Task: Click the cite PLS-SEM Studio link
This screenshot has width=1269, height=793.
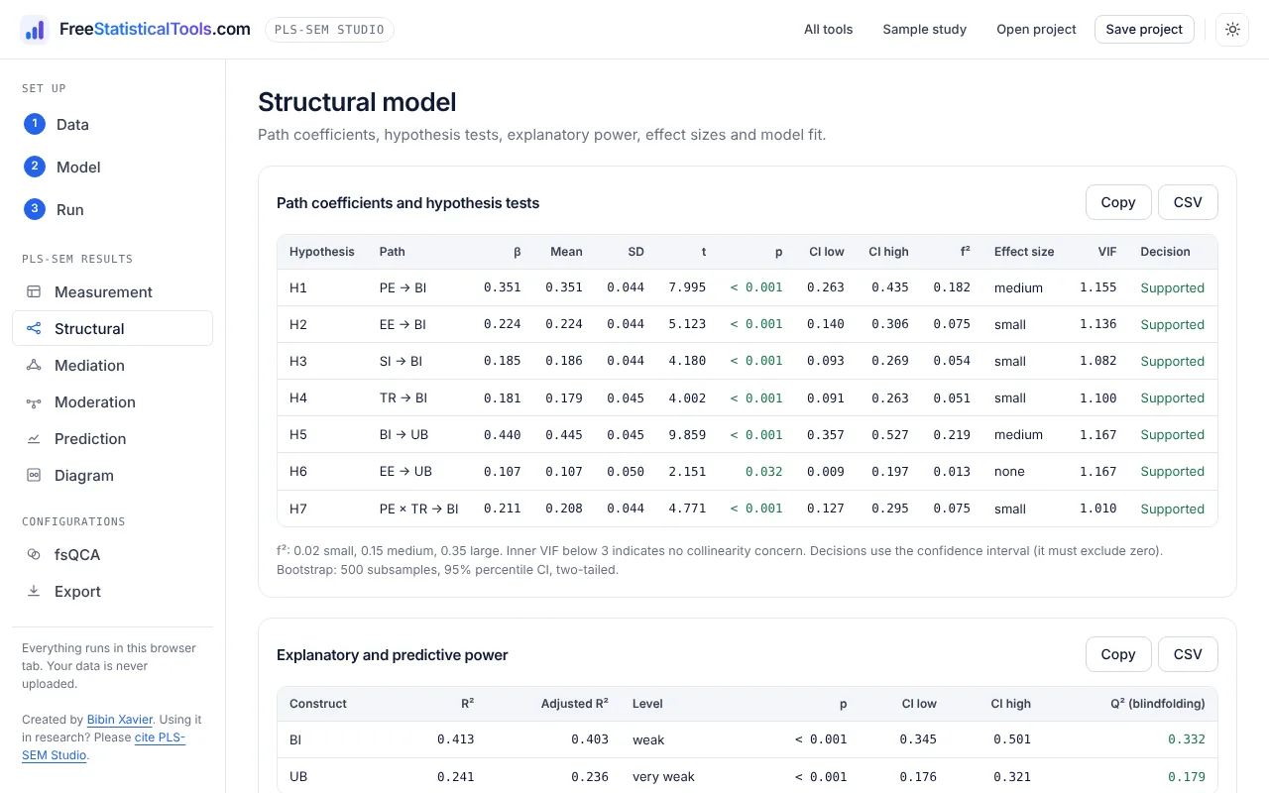Action: 104,746
